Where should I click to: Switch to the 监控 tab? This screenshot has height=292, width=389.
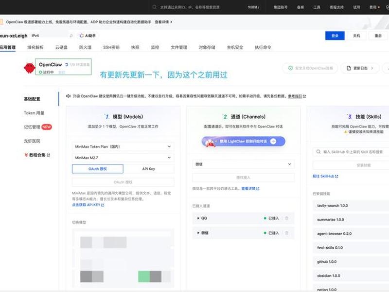[x=155, y=47]
